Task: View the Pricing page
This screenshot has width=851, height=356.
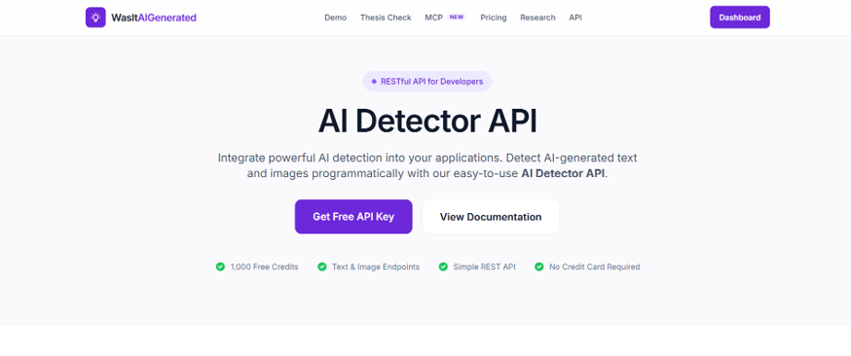Action: 494,18
